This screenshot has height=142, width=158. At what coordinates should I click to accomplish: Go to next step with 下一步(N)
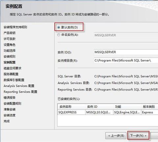pos(138,135)
